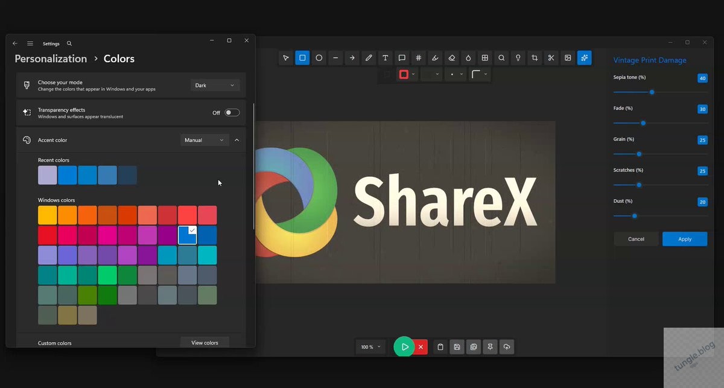
Task: Select bright green Windows color swatch
Action: pyautogui.click(x=107, y=275)
